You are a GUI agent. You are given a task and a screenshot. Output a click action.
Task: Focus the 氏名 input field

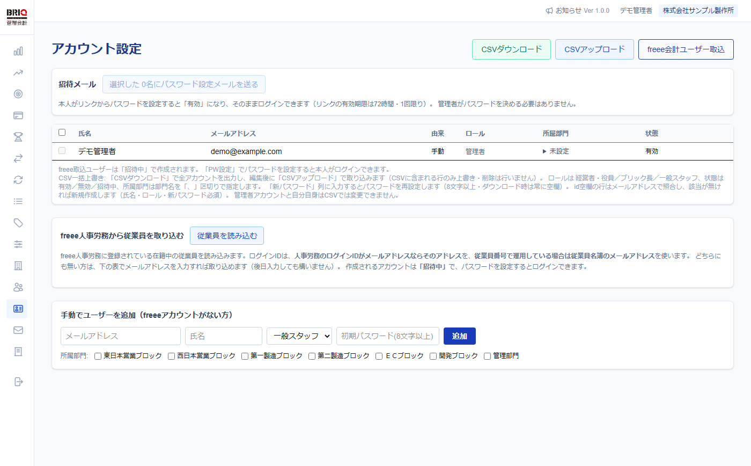click(224, 336)
